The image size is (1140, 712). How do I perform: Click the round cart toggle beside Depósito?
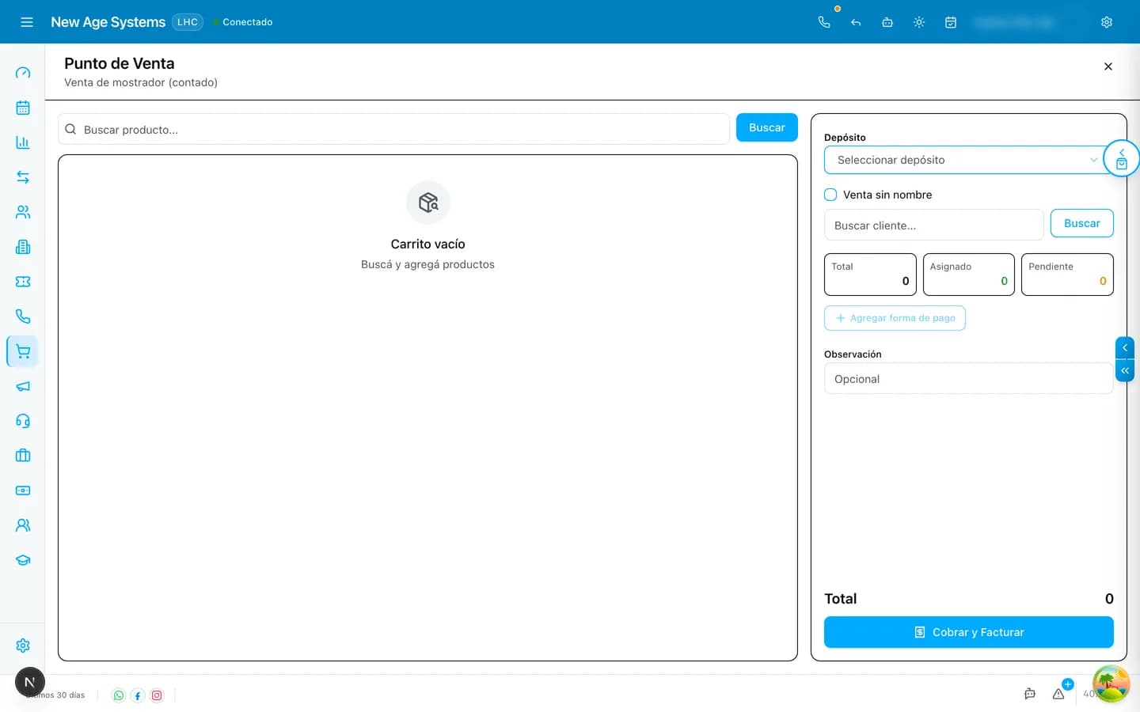click(1121, 158)
